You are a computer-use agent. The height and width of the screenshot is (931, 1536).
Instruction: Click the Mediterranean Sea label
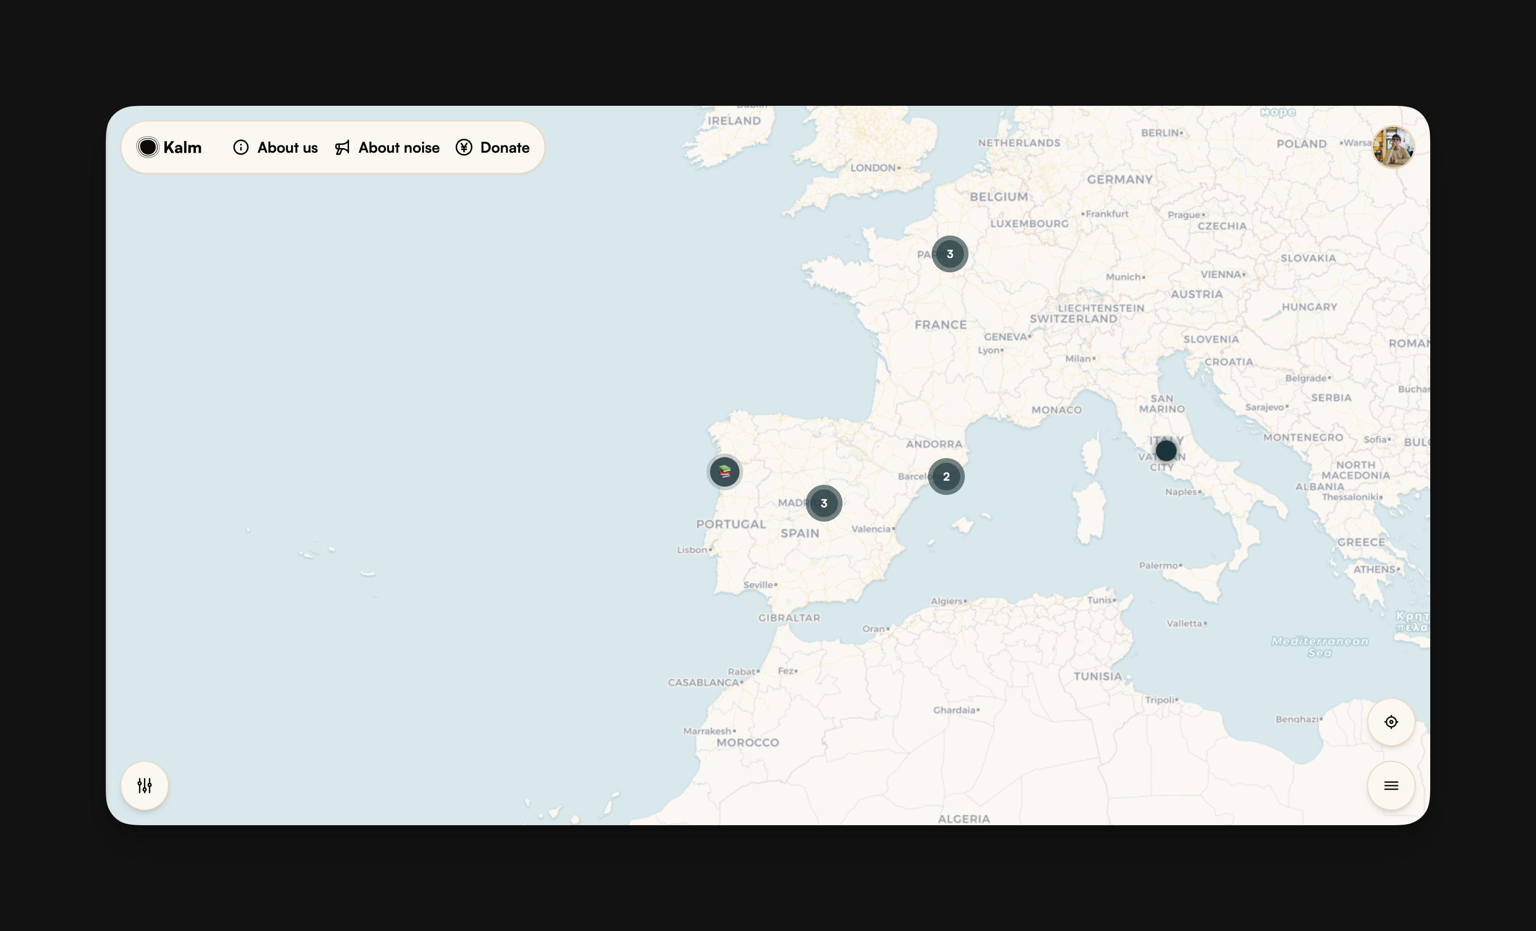point(1319,647)
